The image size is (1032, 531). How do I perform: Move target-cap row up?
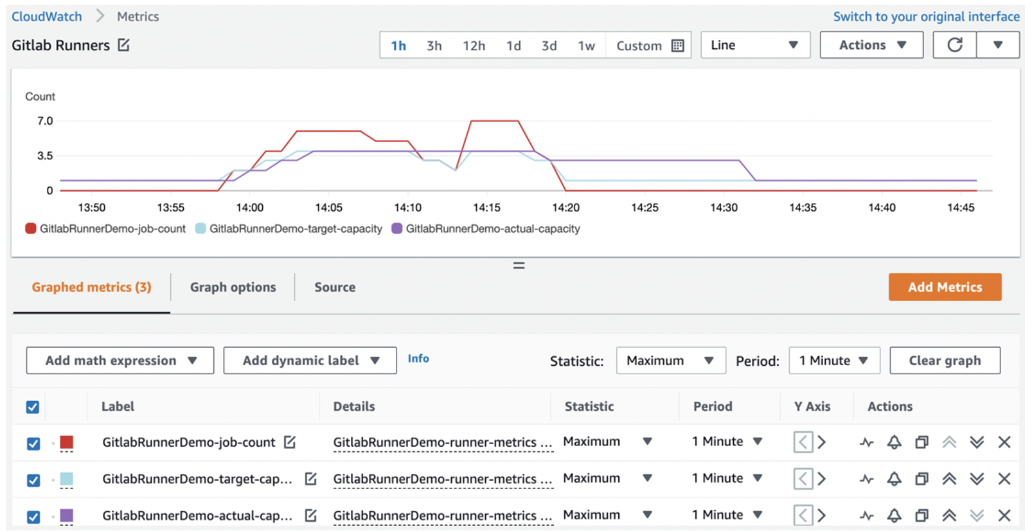(x=949, y=479)
